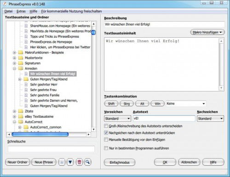The height and width of the screenshot is (177, 230).
Task: Click into the Beschreibung field
Action: click(164, 24)
